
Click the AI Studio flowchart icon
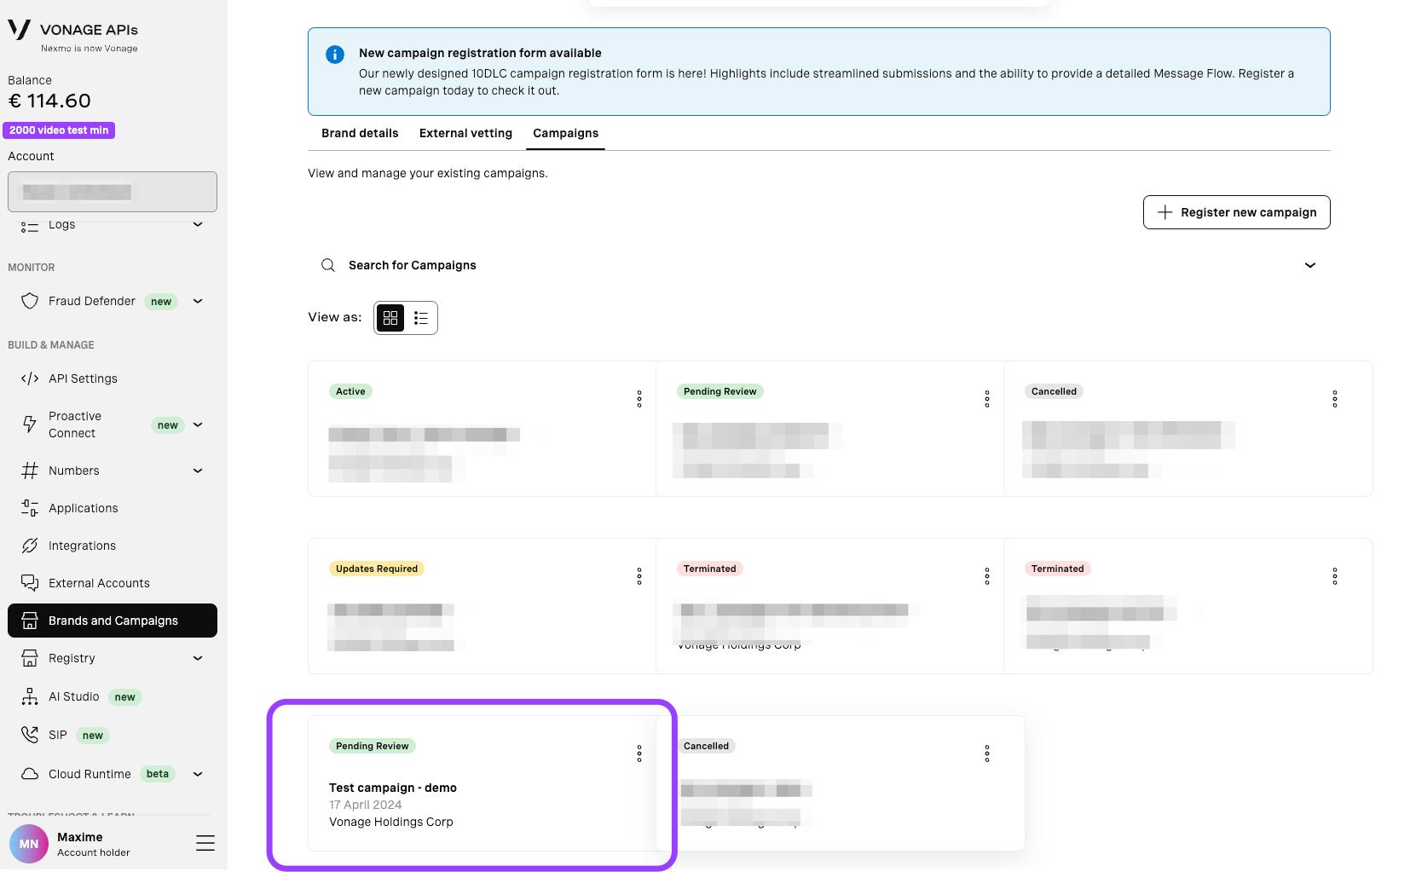30,696
